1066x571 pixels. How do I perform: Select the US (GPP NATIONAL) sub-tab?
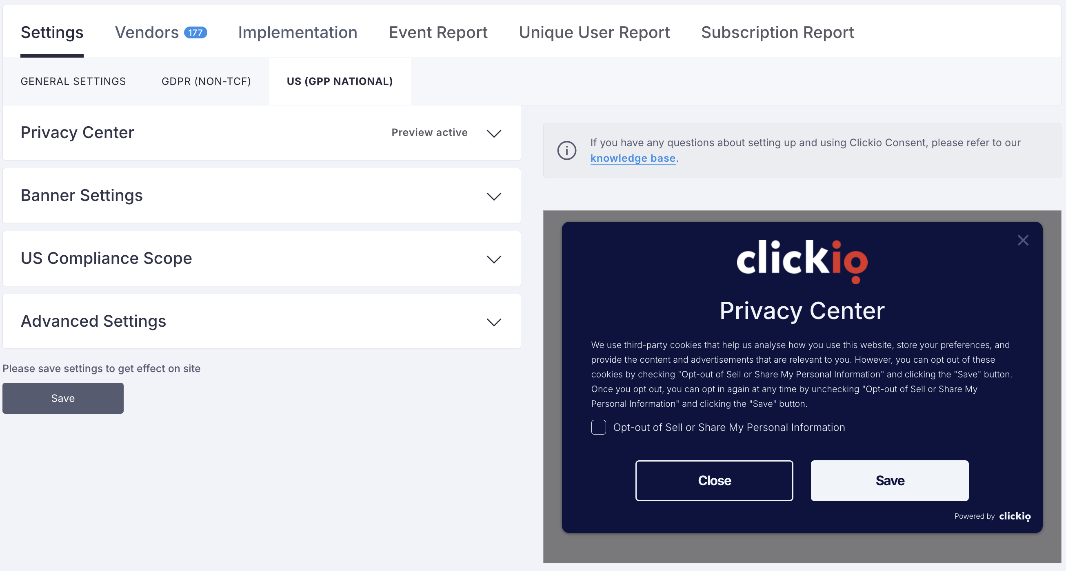pyautogui.click(x=340, y=81)
